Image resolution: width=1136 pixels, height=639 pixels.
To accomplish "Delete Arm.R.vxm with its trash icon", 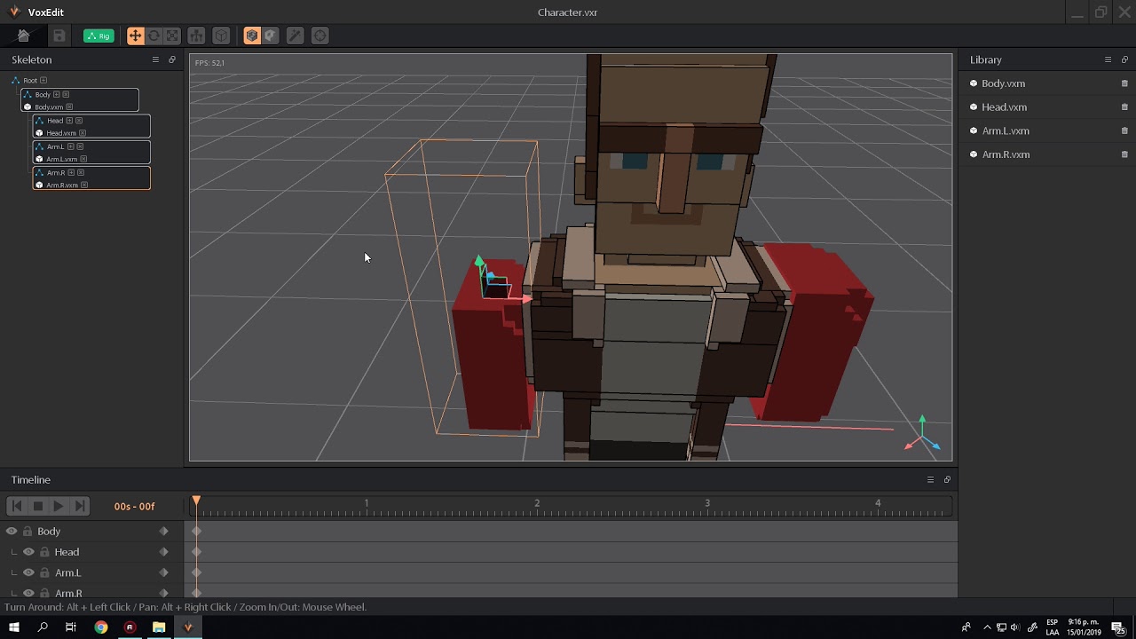I will coord(1124,154).
